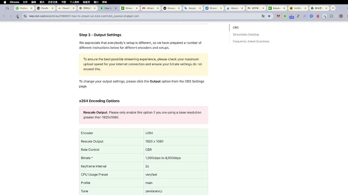Reload the current page
Screen dimensions: 348x195
17,16
